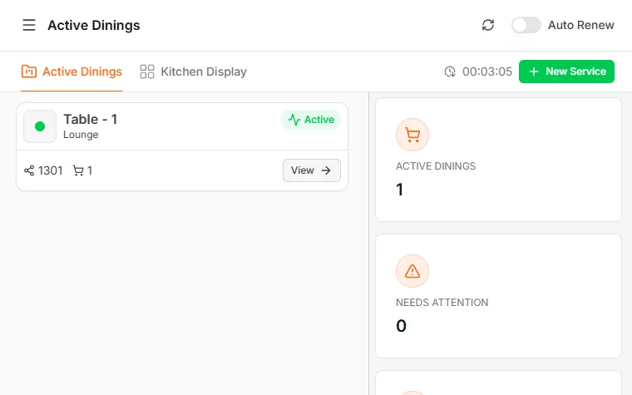Click the Active Dinings page heading

[93, 25]
